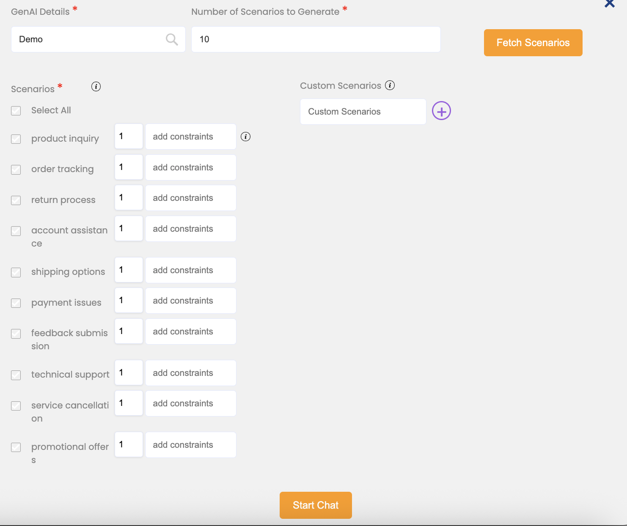Toggle the Select All checkbox
The width and height of the screenshot is (627, 526).
tap(16, 111)
